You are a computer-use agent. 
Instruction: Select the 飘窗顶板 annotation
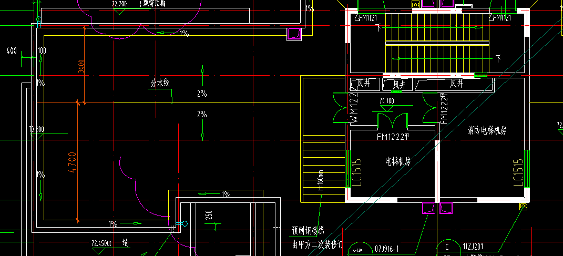click(153, 4)
